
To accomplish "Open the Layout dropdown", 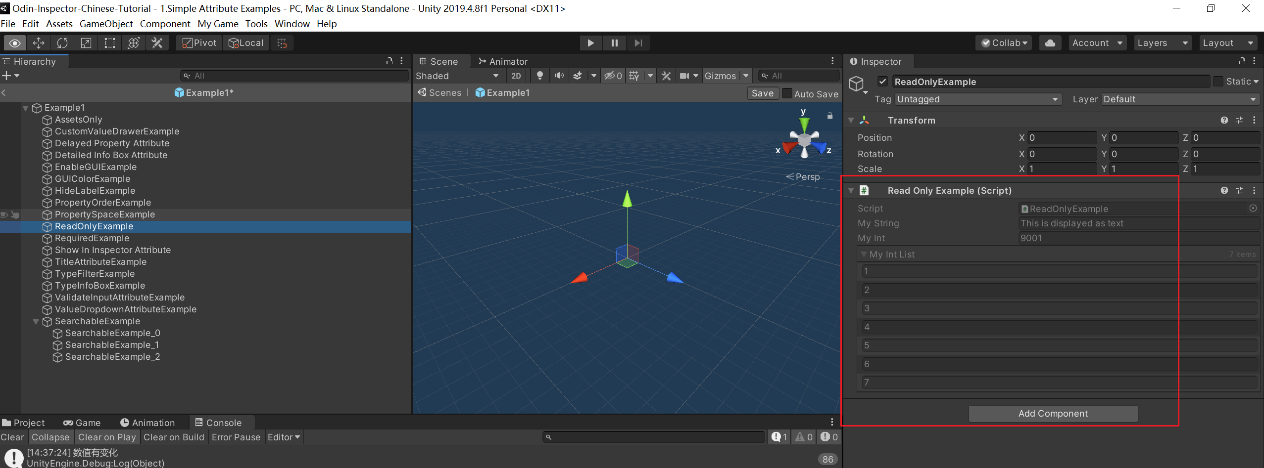I will (x=1228, y=43).
